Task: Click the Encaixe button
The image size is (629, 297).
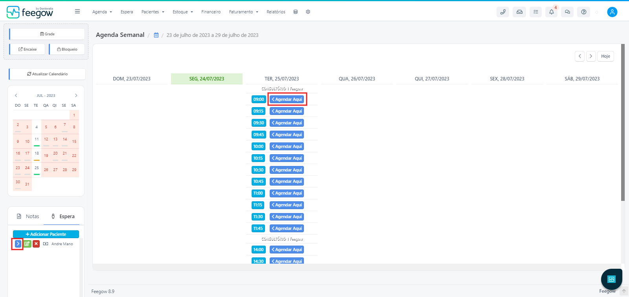Action: pyautogui.click(x=28, y=49)
